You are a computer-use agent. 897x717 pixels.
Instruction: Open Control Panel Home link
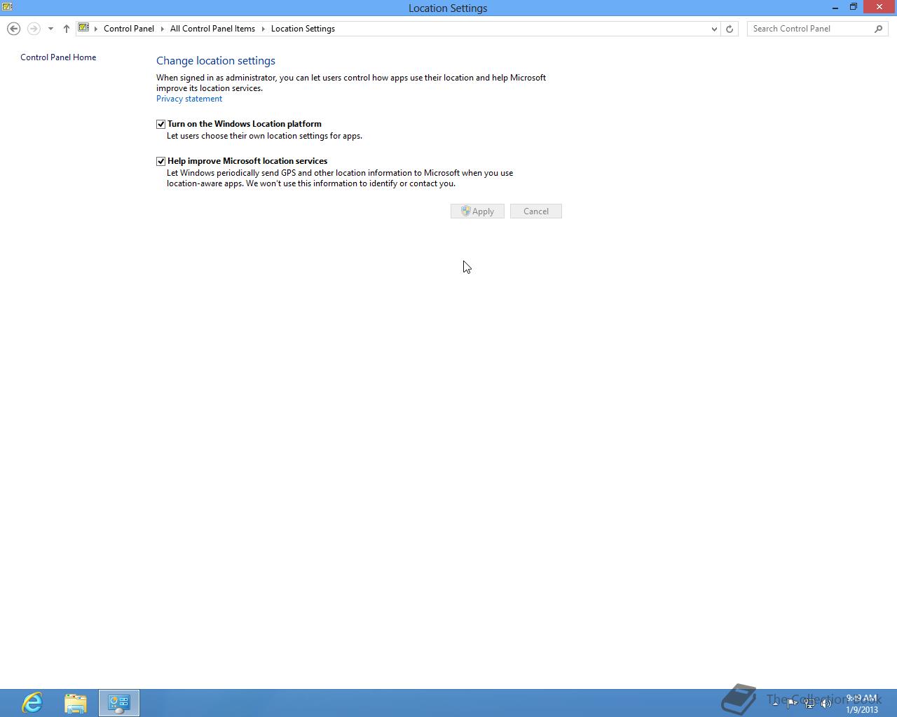tap(58, 57)
